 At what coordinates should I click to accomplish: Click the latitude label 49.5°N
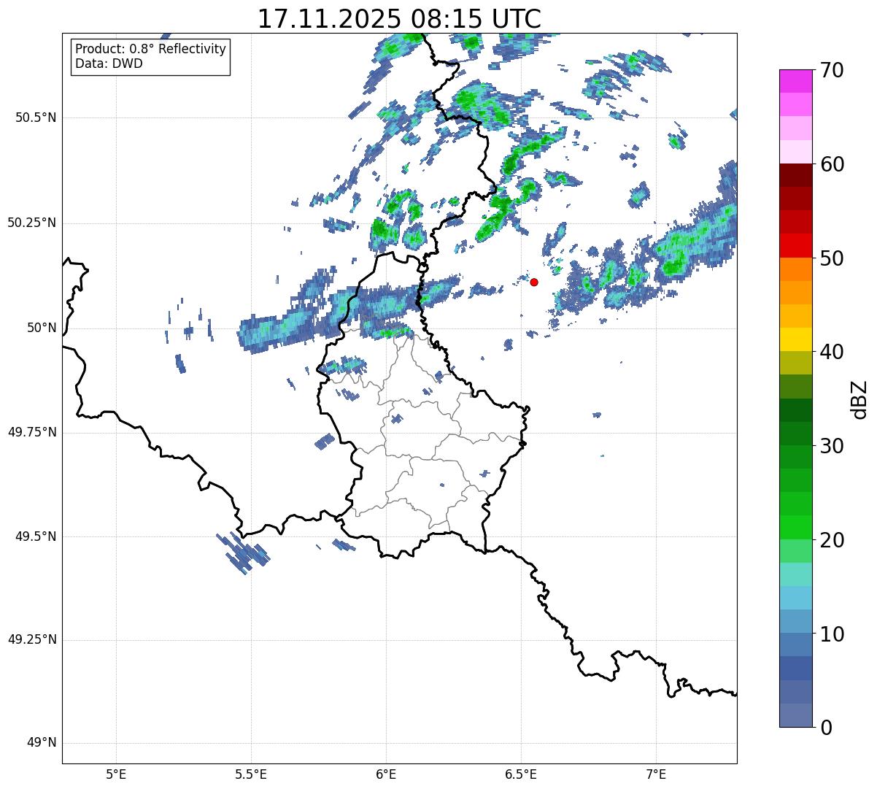[36, 536]
